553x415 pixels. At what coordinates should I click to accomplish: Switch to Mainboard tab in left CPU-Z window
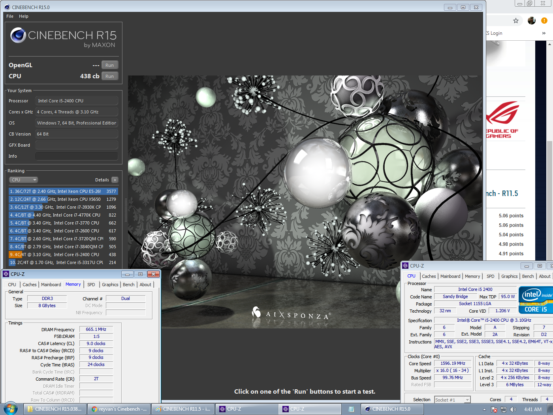pyautogui.click(x=51, y=285)
